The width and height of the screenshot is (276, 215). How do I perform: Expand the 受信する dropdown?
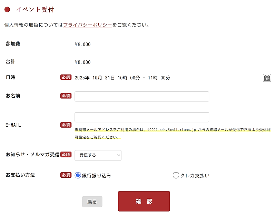pyautogui.click(x=98, y=155)
